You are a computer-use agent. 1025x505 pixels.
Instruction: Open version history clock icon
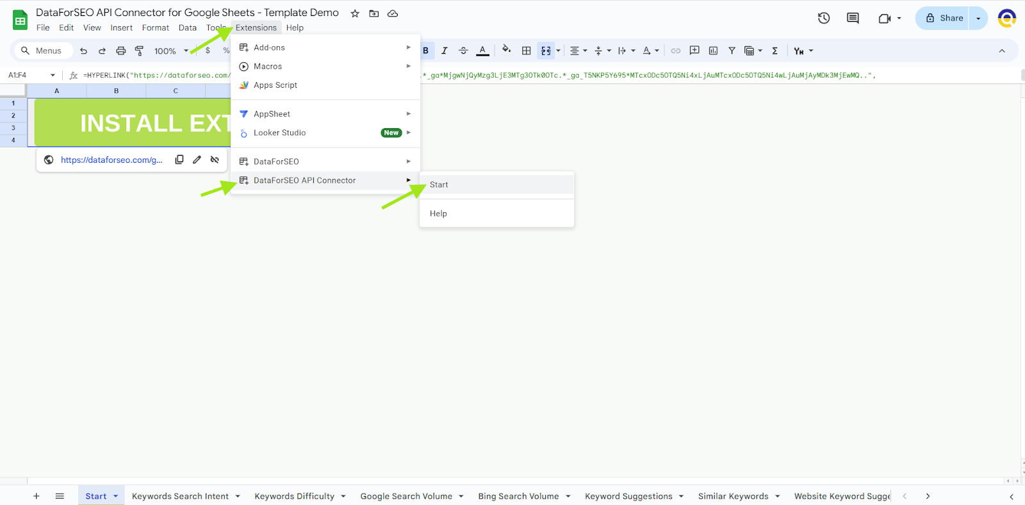click(824, 18)
